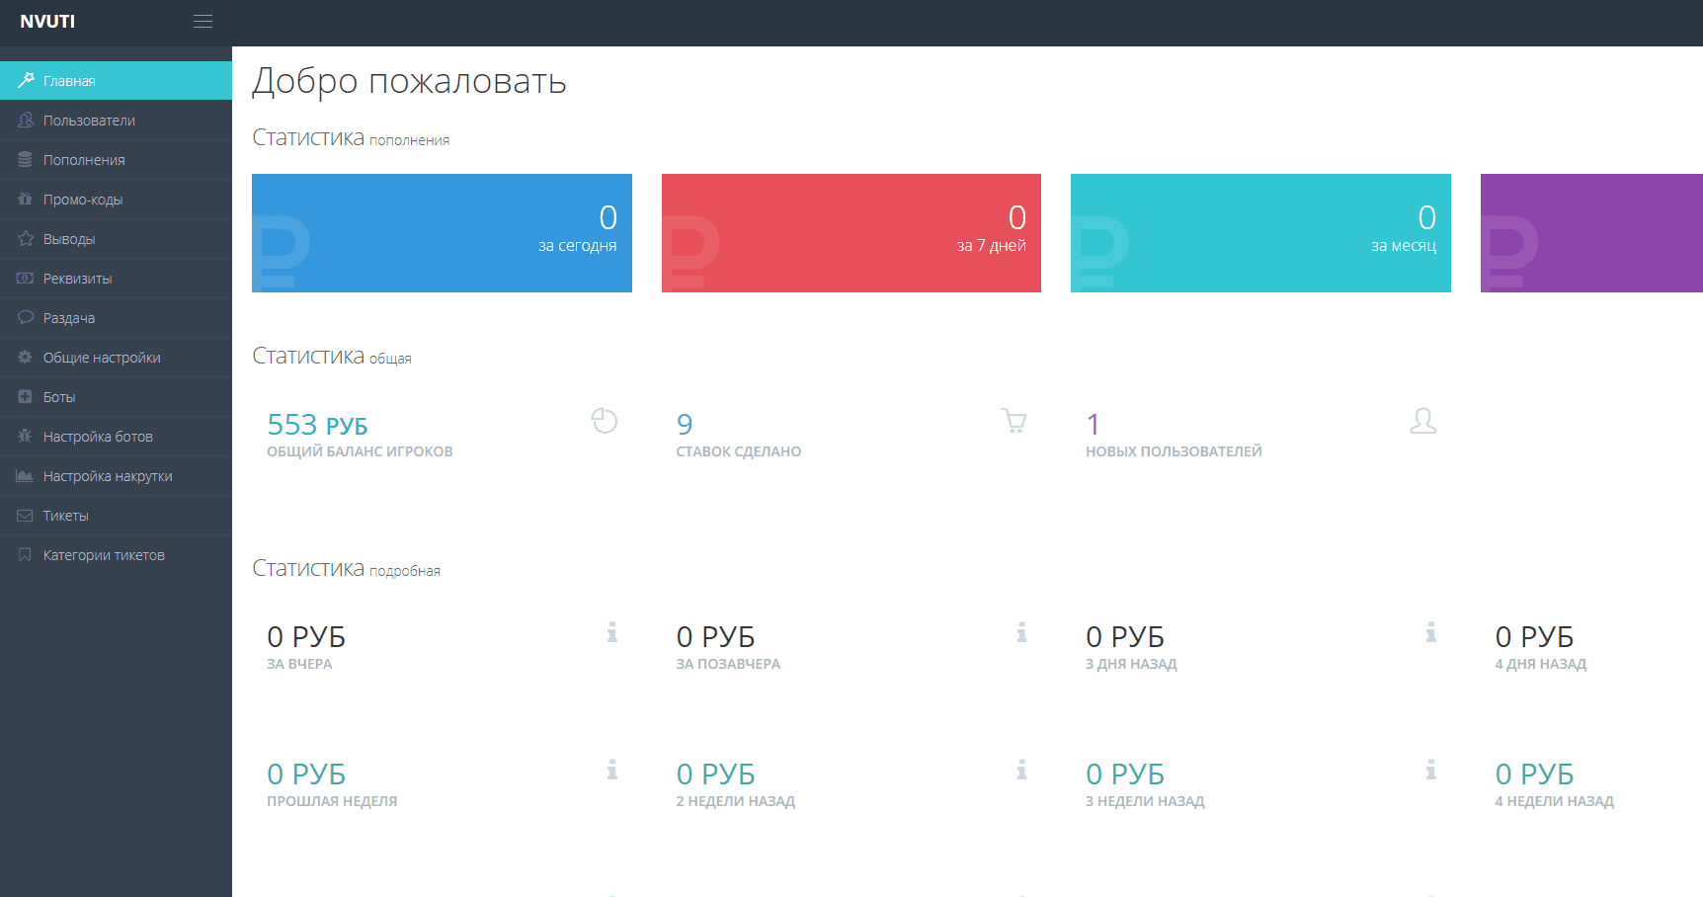Click the Реквизиты money icon

(x=25, y=279)
